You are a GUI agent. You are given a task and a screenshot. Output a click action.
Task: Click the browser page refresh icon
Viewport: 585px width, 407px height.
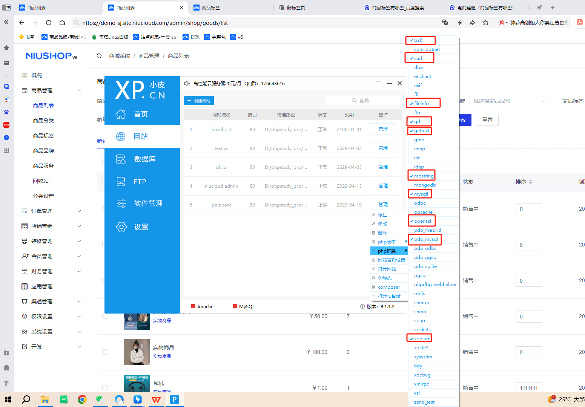(49, 23)
